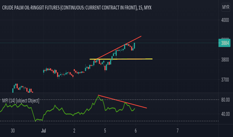
Task: Select the red rising trendline on price
Action: point(117,48)
